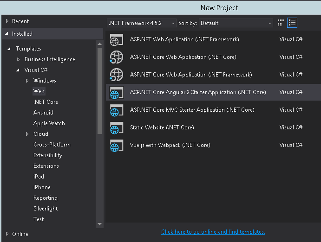Select ASP.NET Core Web Application (.NET Framework) name

[x=191, y=75]
